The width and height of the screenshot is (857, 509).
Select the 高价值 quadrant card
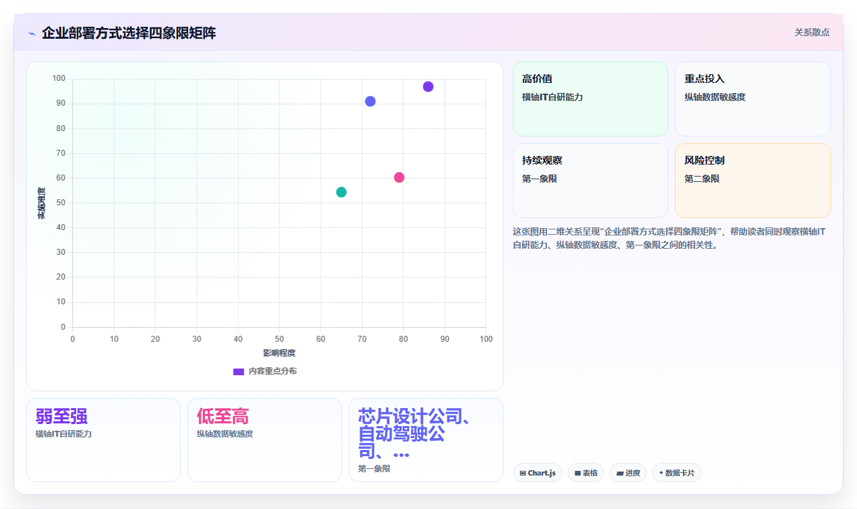pyautogui.click(x=591, y=99)
